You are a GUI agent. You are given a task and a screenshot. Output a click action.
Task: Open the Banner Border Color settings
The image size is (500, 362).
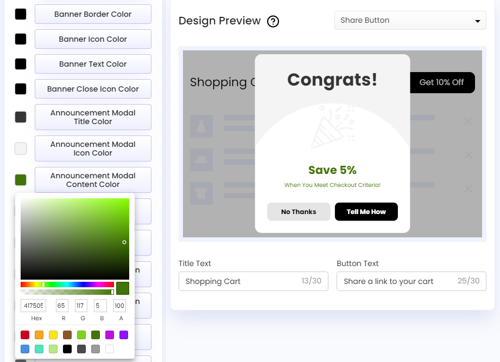pyautogui.click(x=93, y=14)
